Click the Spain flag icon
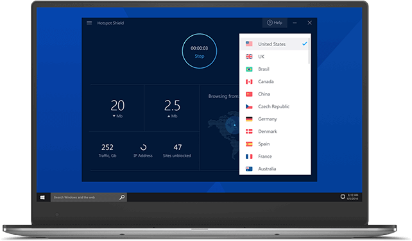Viewport: 412px width, 241px height. (249, 144)
